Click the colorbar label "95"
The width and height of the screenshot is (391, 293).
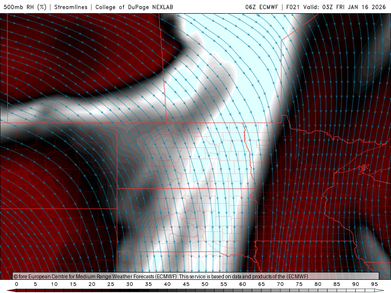click(374, 284)
